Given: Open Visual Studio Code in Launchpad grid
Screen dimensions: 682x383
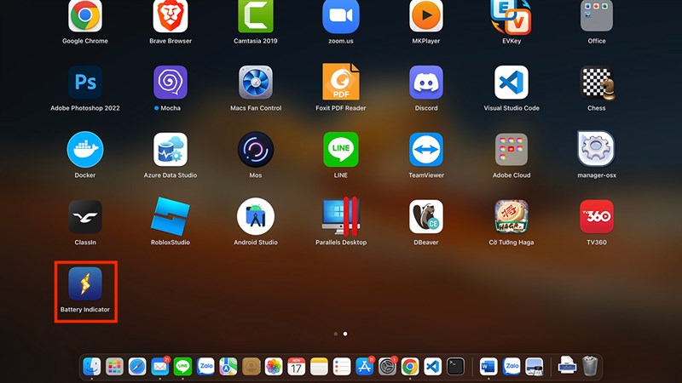Looking at the screenshot, I should pos(511,83).
